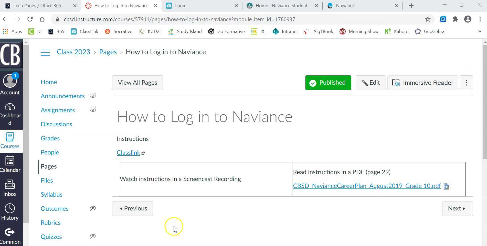Open the Inbox from the sidebar

pyautogui.click(x=10, y=187)
